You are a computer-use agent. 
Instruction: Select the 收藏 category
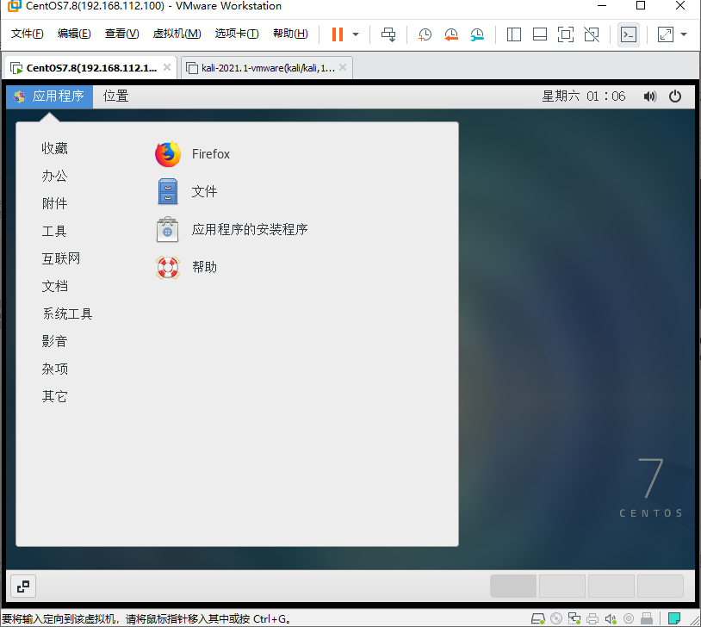tap(54, 148)
